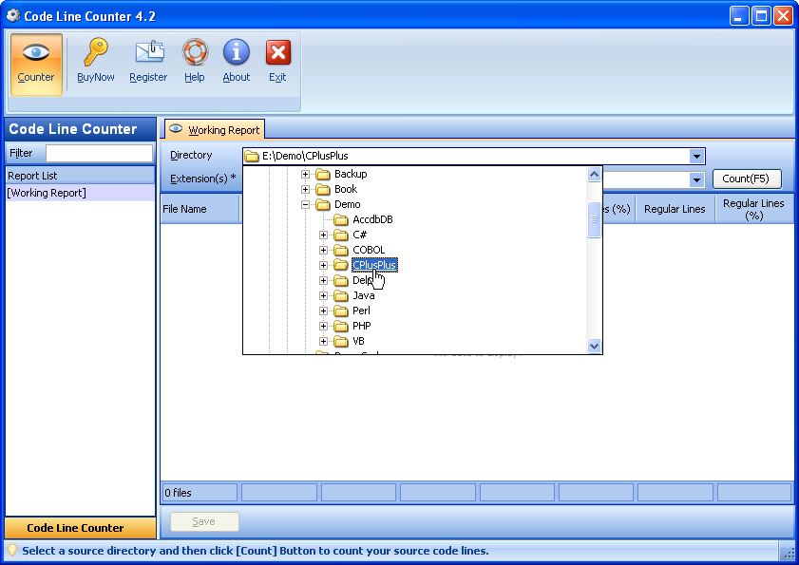Click the Register envelope icon
Screen dimensions: 799x565
[x=148, y=53]
